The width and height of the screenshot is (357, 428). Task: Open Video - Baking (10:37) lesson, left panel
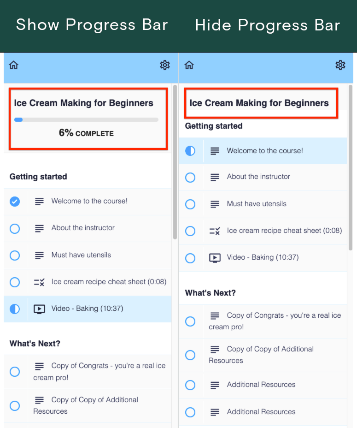88,309
